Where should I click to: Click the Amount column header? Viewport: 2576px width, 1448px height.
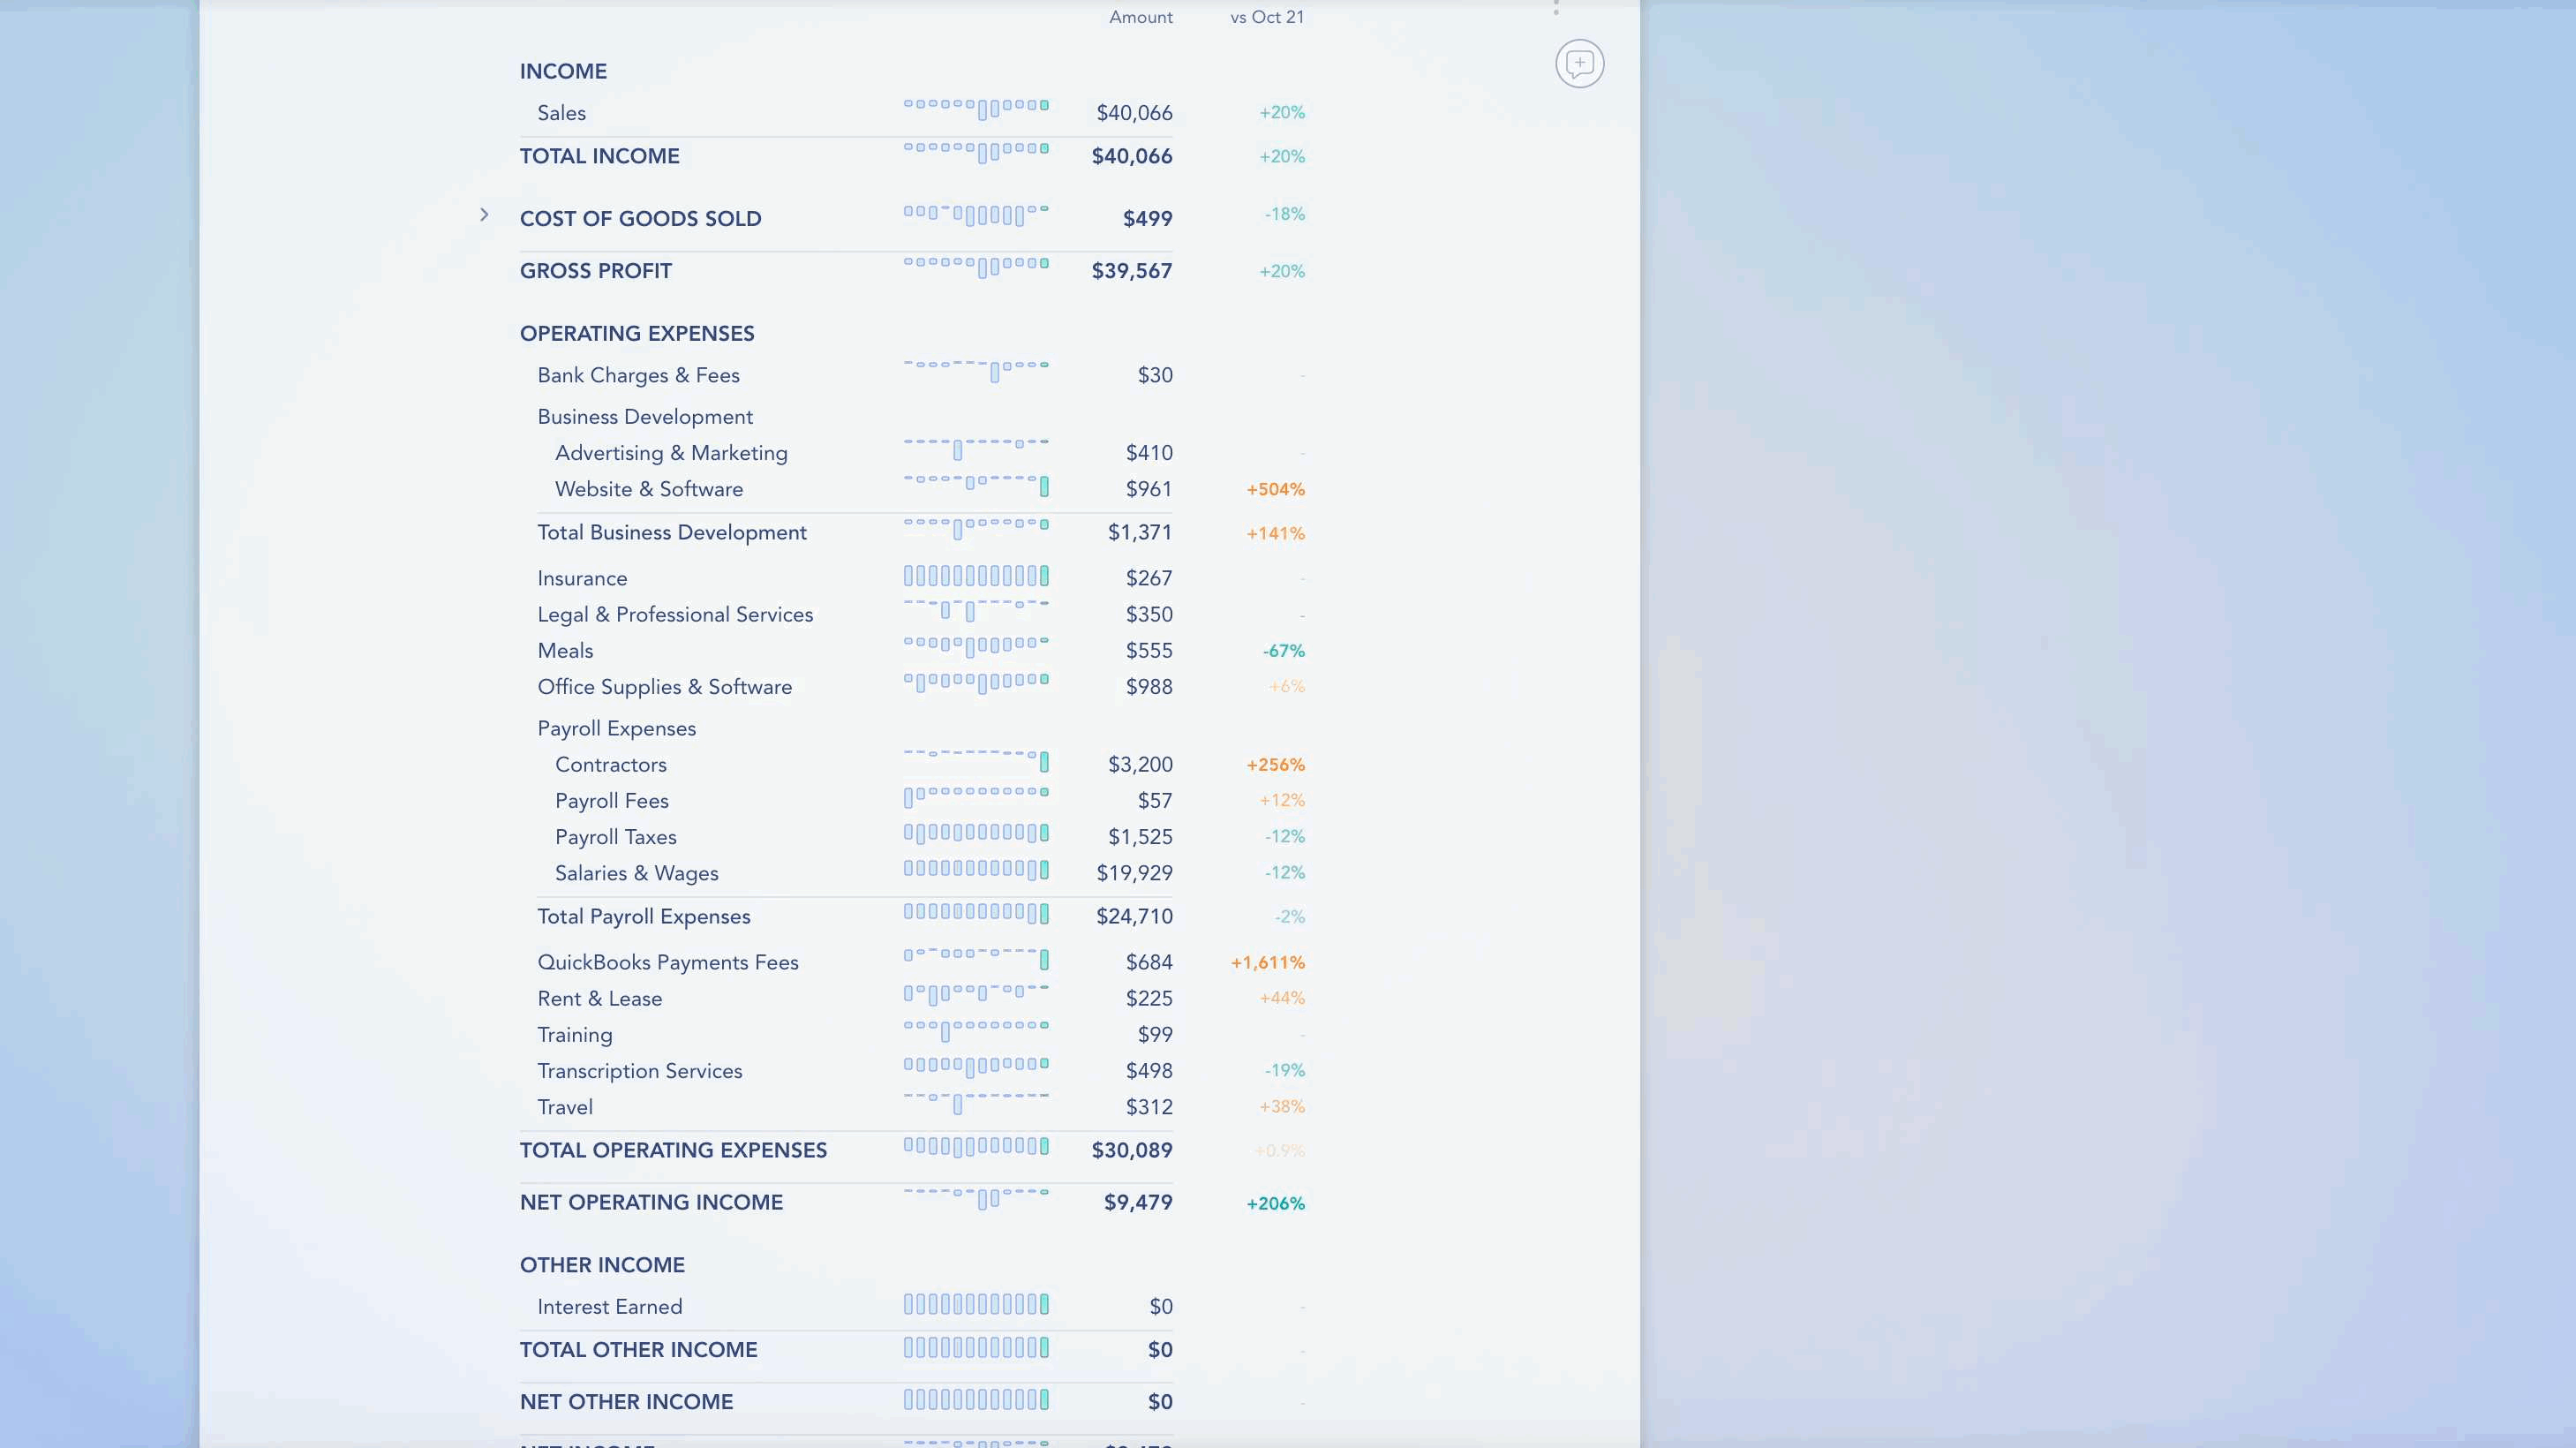coord(1141,16)
